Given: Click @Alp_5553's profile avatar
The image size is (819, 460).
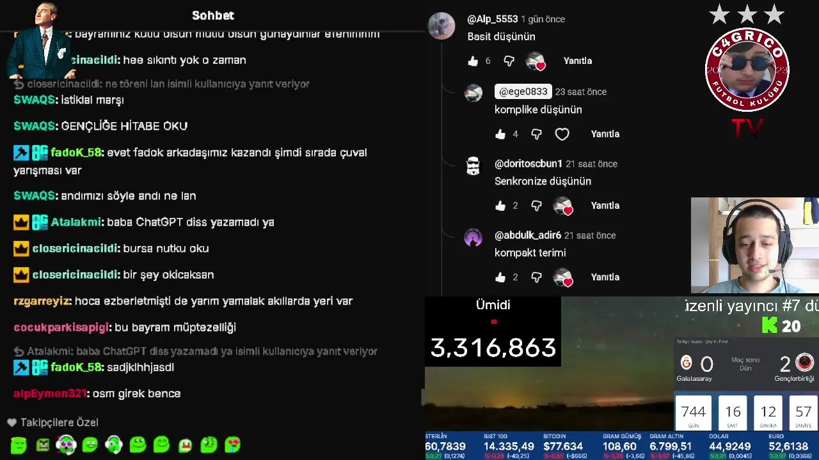Looking at the screenshot, I should click(441, 26).
